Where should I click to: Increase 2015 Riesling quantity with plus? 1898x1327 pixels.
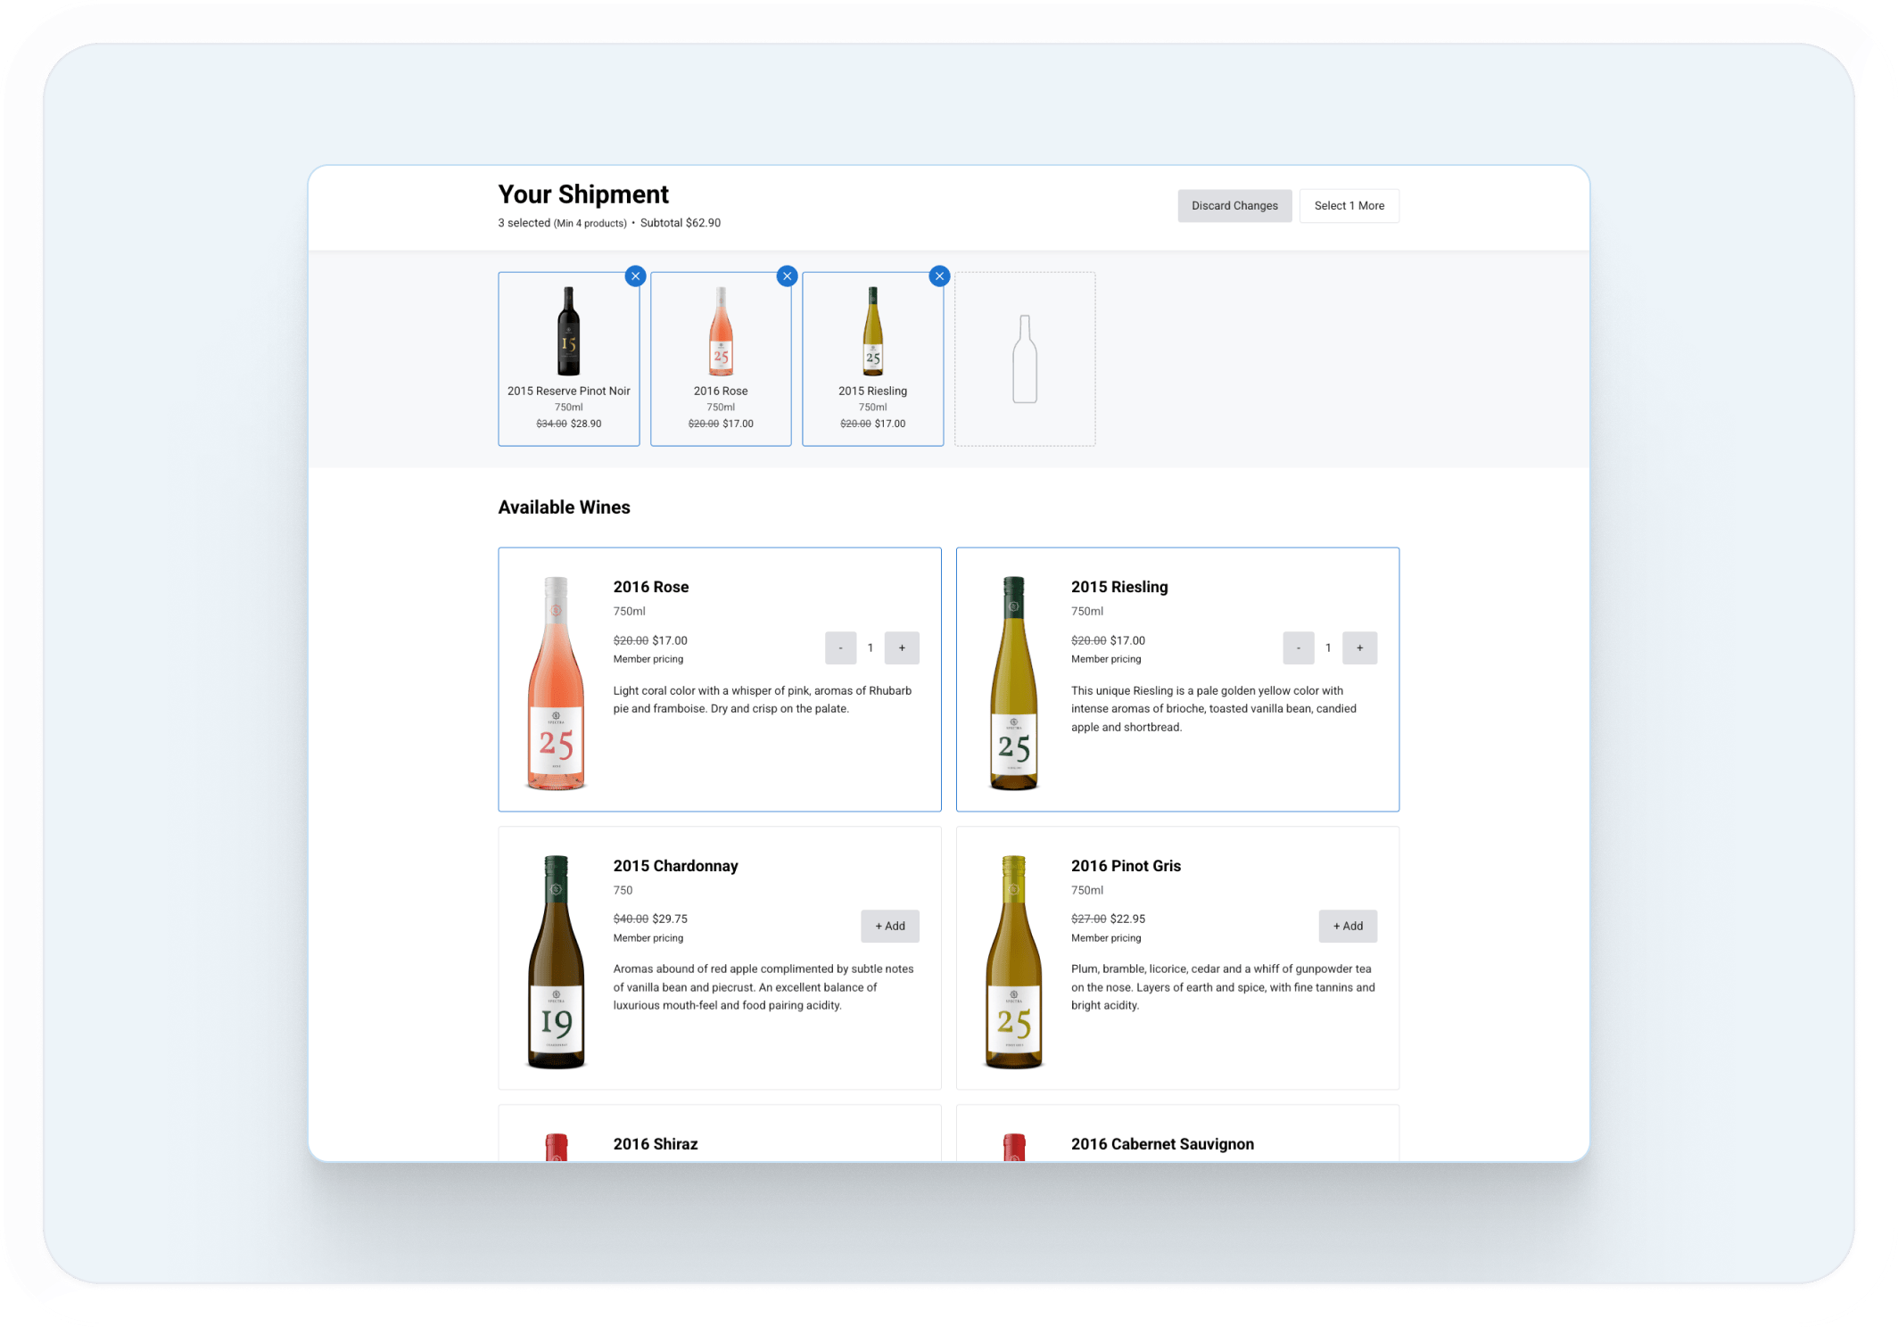pyautogui.click(x=1359, y=648)
